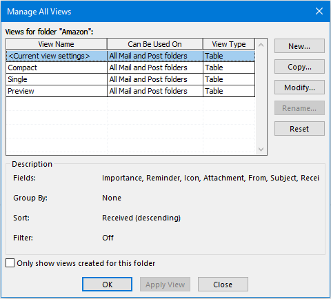The height and width of the screenshot is (299, 331).
Task: Select the Single view row
Action: point(130,79)
